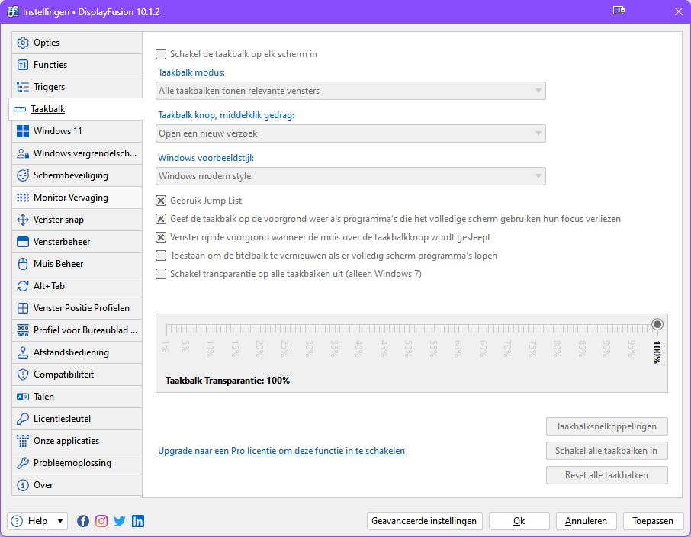Click the Monitor Vervaging dotted icon
691x537 pixels.
point(22,198)
